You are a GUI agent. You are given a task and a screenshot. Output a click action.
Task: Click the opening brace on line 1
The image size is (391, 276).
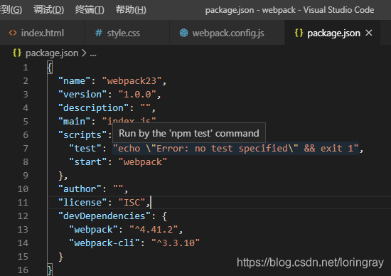click(x=50, y=68)
